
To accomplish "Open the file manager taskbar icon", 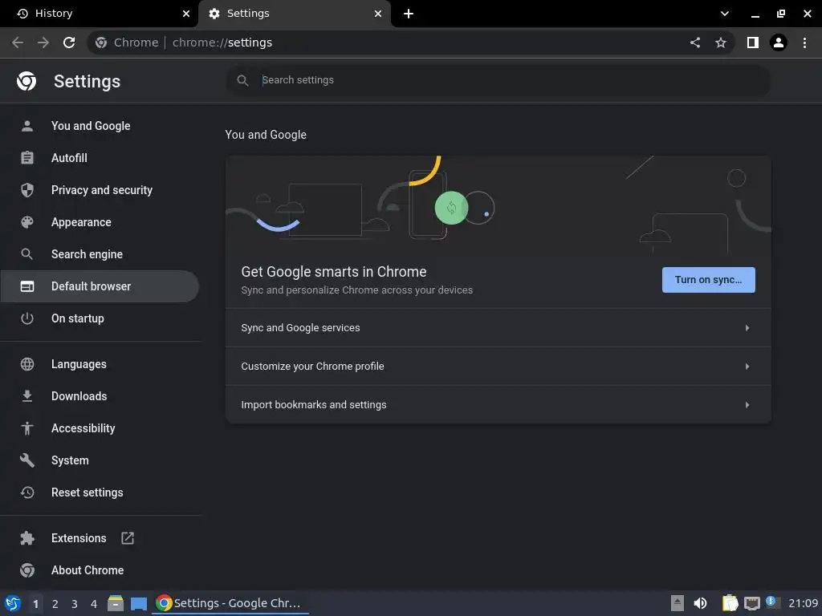I will pos(116,603).
